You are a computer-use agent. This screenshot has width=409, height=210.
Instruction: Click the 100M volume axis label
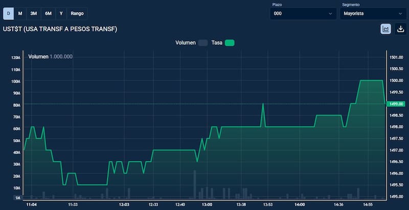point(16,82)
